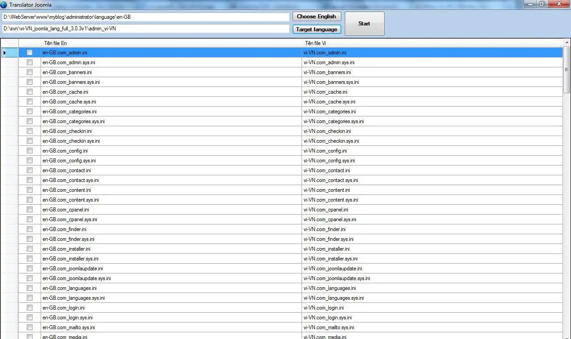The image size is (571, 339).
Task: Check the en-GB.com_admin.sys.ini row checkbox
Action: [30, 62]
